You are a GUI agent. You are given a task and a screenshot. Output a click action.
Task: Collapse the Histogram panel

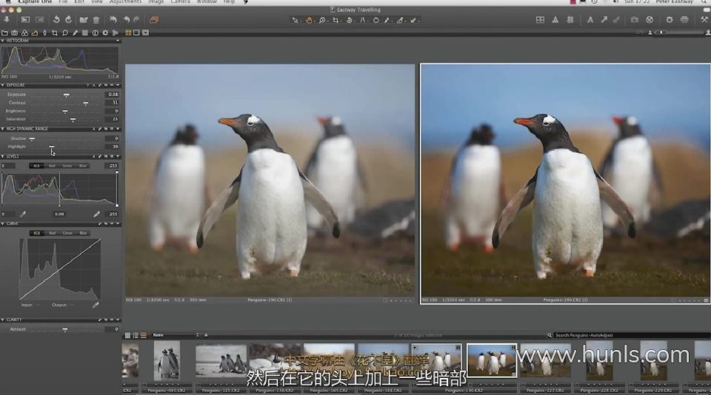(x=3, y=41)
